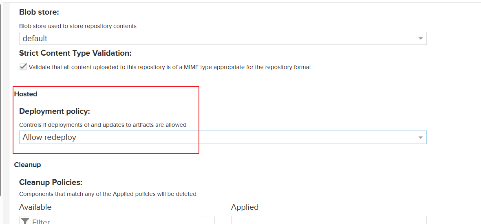Click the Deployment policy label
The width and height of the screenshot is (481, 224).
click(x=55, y=111)
